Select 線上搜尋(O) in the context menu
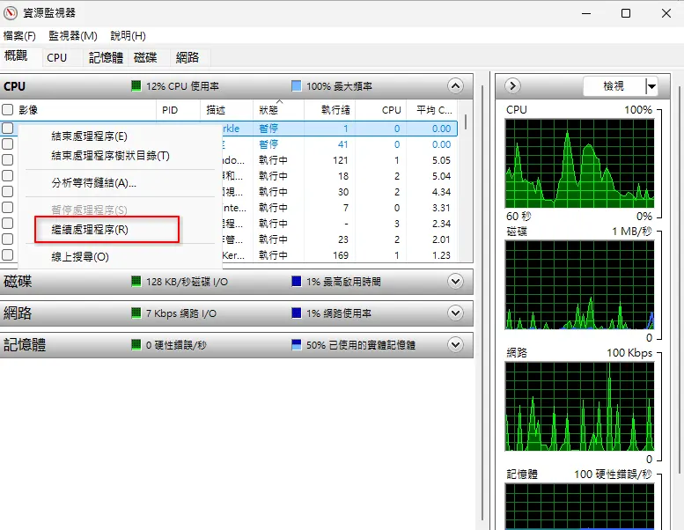Screen dimensions: 684x530 (80, 256)
